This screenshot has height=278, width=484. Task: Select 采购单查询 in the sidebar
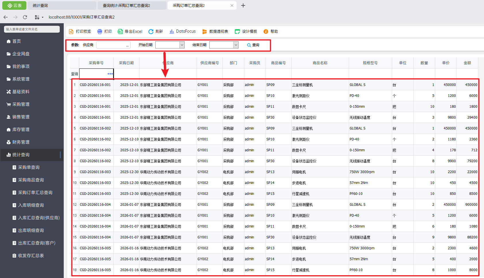29,167
